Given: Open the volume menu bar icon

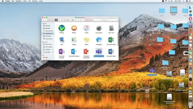Looking at the screenshot, I should point(172,1).
